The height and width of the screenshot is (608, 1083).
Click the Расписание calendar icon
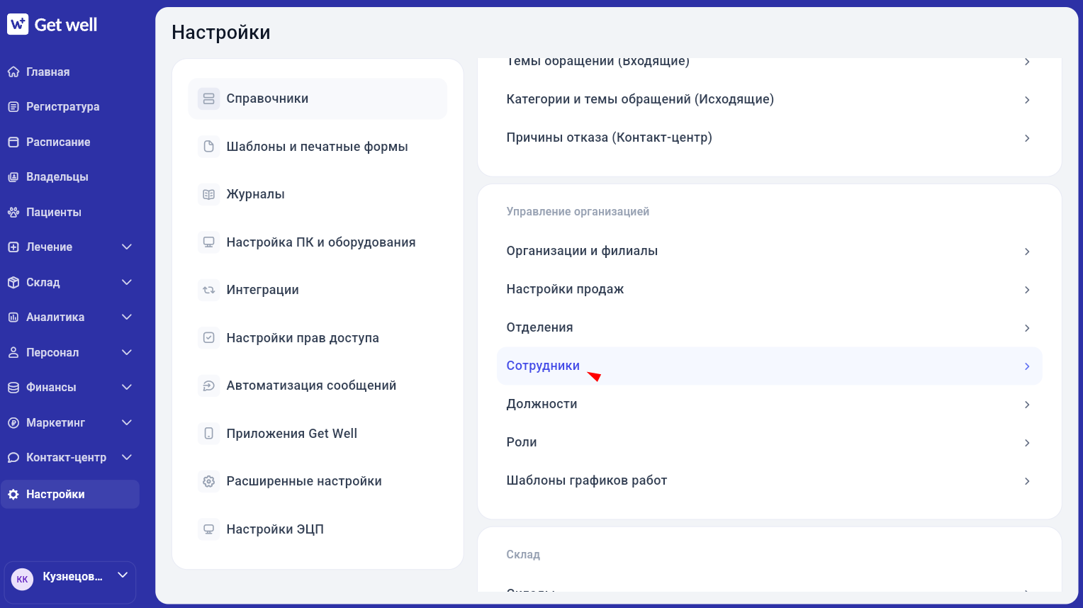click(x=13, y=142)
